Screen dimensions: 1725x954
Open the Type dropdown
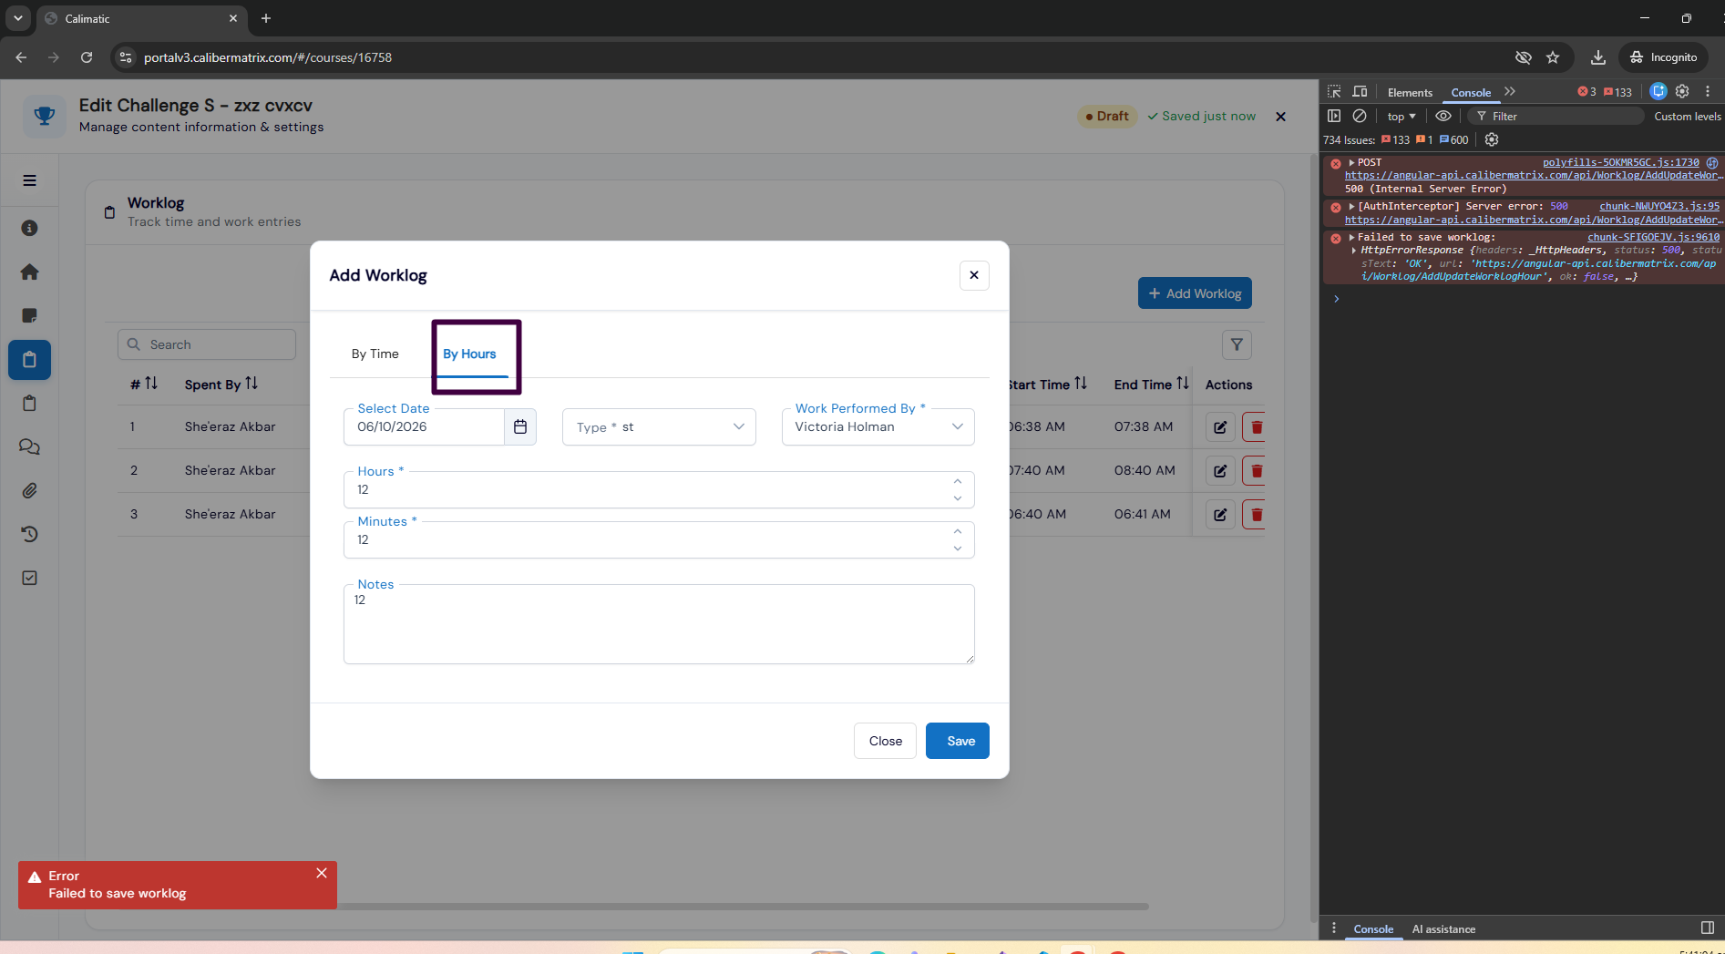click(x=659, y=427)
